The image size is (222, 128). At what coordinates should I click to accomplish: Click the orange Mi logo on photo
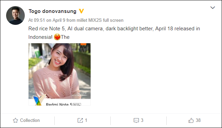pos(83,44)
